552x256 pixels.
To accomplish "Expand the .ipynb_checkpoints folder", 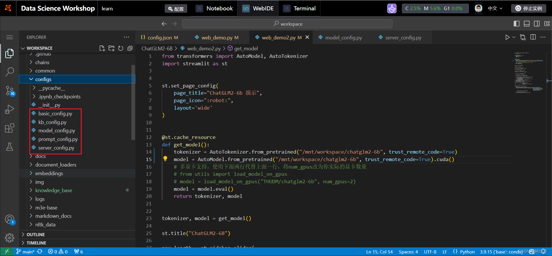I will tap(77, 97).
